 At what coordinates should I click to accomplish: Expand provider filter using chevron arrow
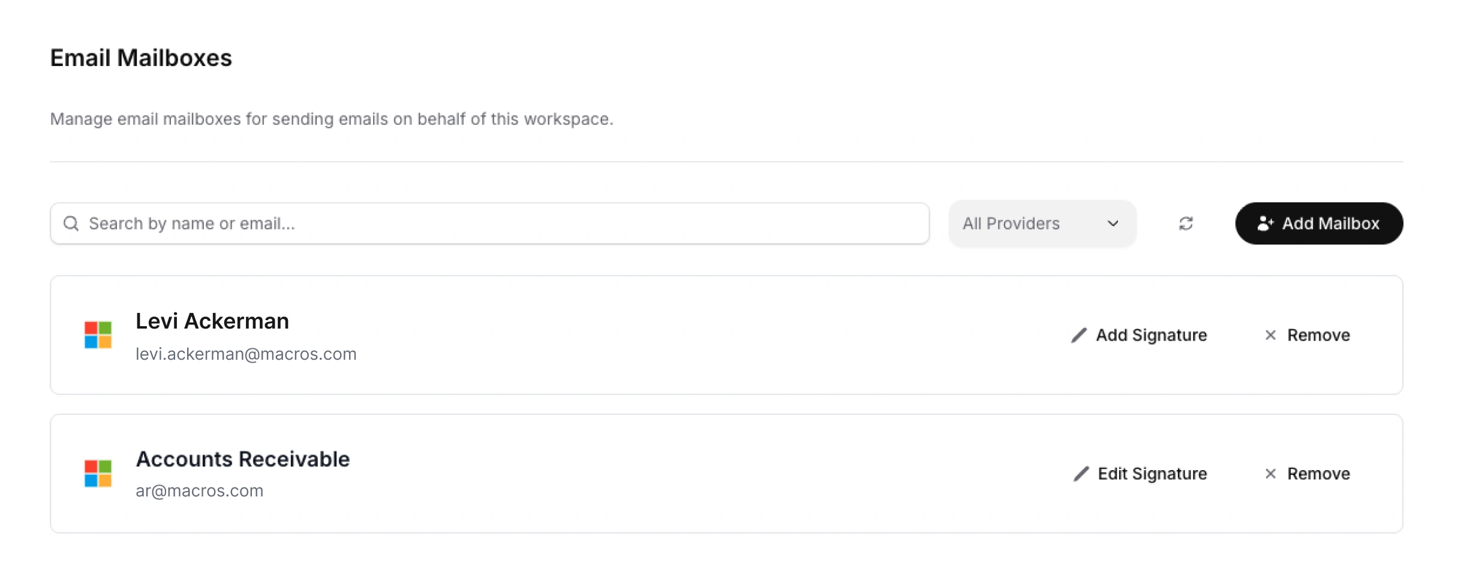(x=1113, y=224)
